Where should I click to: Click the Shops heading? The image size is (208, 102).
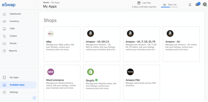50,20
